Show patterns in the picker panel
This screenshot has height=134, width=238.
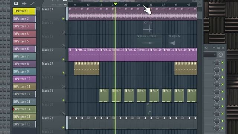(16, 3)
